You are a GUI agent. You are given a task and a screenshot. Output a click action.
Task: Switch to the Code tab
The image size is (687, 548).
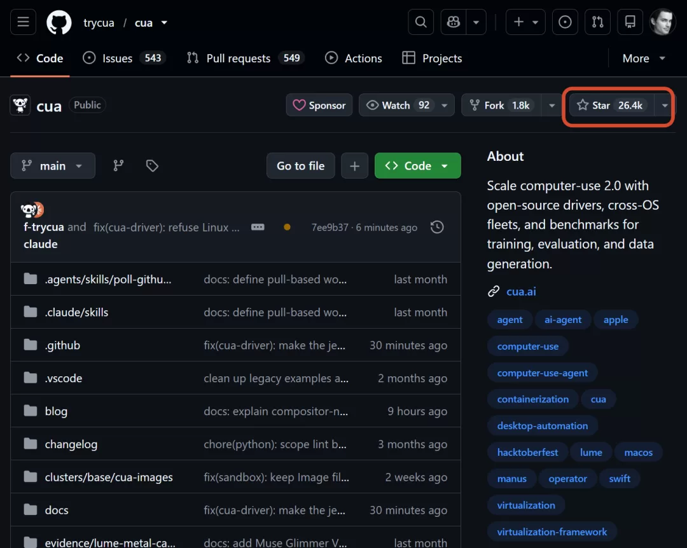point(40,58)
